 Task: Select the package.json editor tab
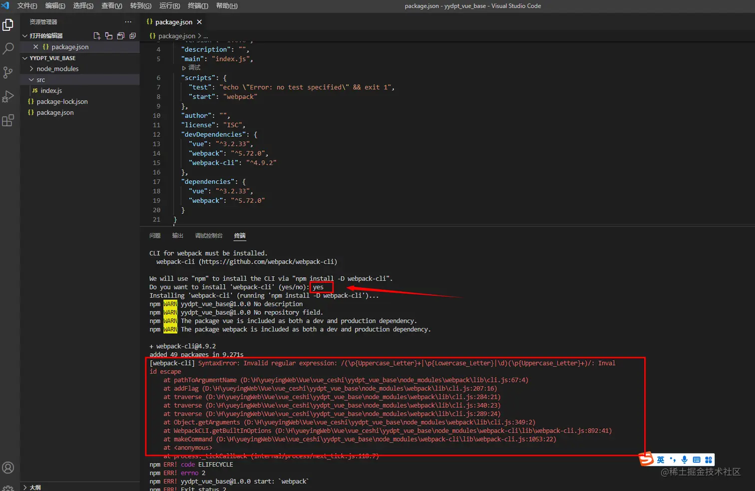[x=174, y=22]
